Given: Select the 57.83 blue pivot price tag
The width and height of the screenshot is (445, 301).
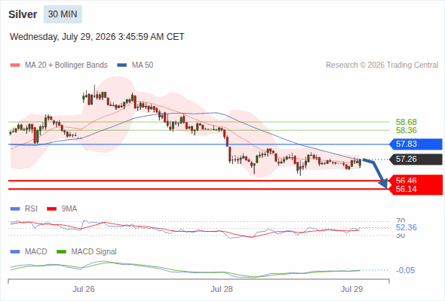Looking at the screenshot, I should [x=415, y=144].
